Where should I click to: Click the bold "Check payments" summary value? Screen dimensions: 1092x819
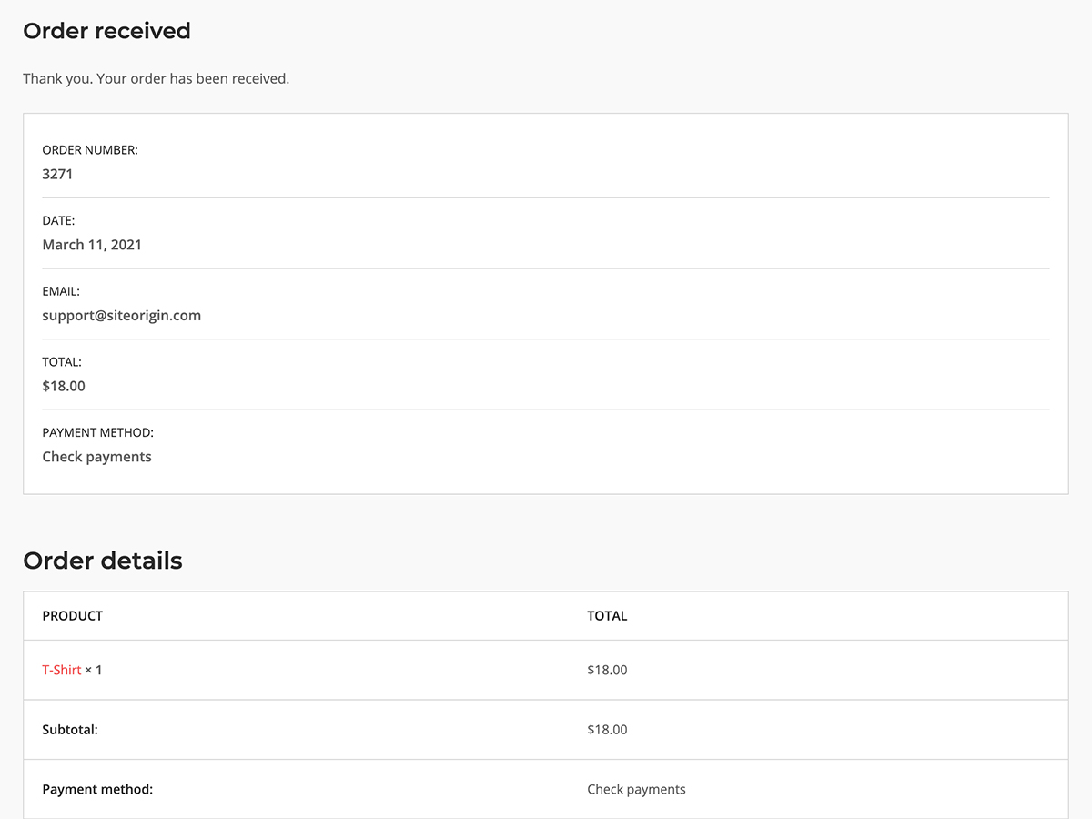coord(96,457)
